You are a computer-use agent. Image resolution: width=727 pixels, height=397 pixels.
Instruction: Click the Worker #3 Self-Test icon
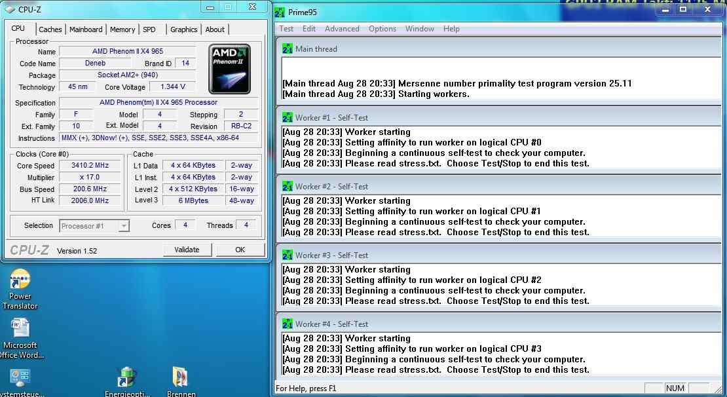tap(288, 255)
